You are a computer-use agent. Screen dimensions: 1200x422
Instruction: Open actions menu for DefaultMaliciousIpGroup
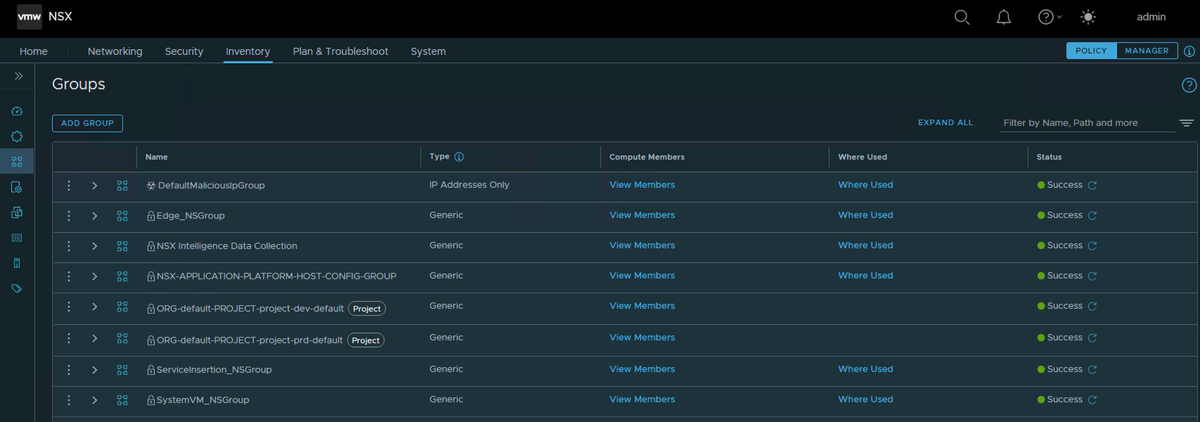click(69, 185)
